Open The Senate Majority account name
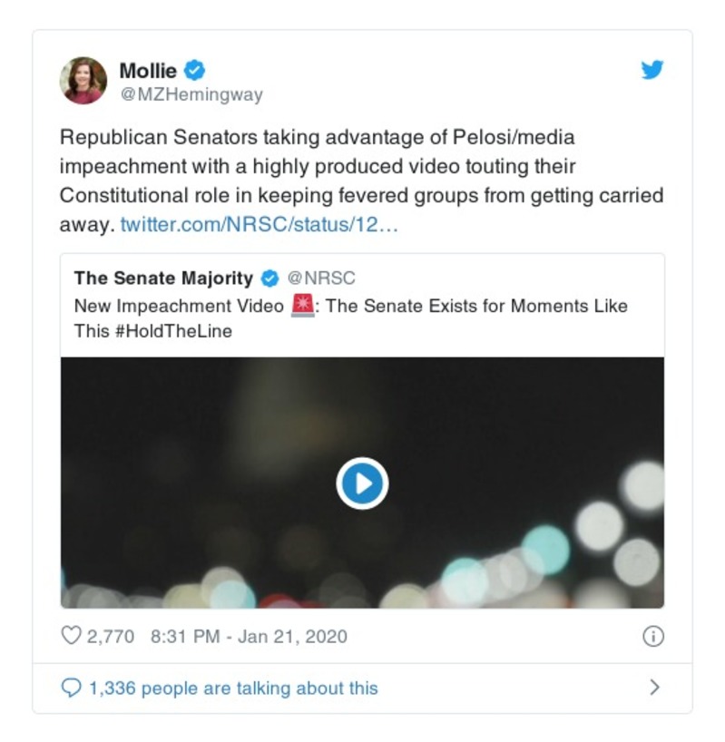Screen dimensions: 725x742 coord(163,278)
